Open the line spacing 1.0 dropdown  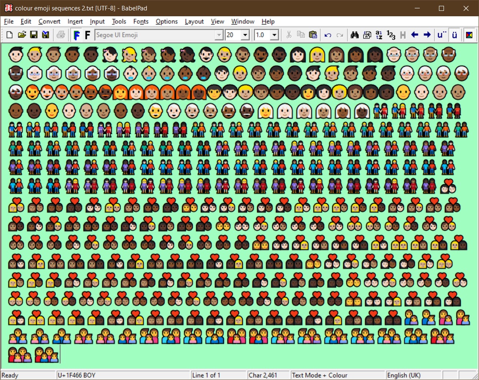pyautogui.click(x=274, y=35)
